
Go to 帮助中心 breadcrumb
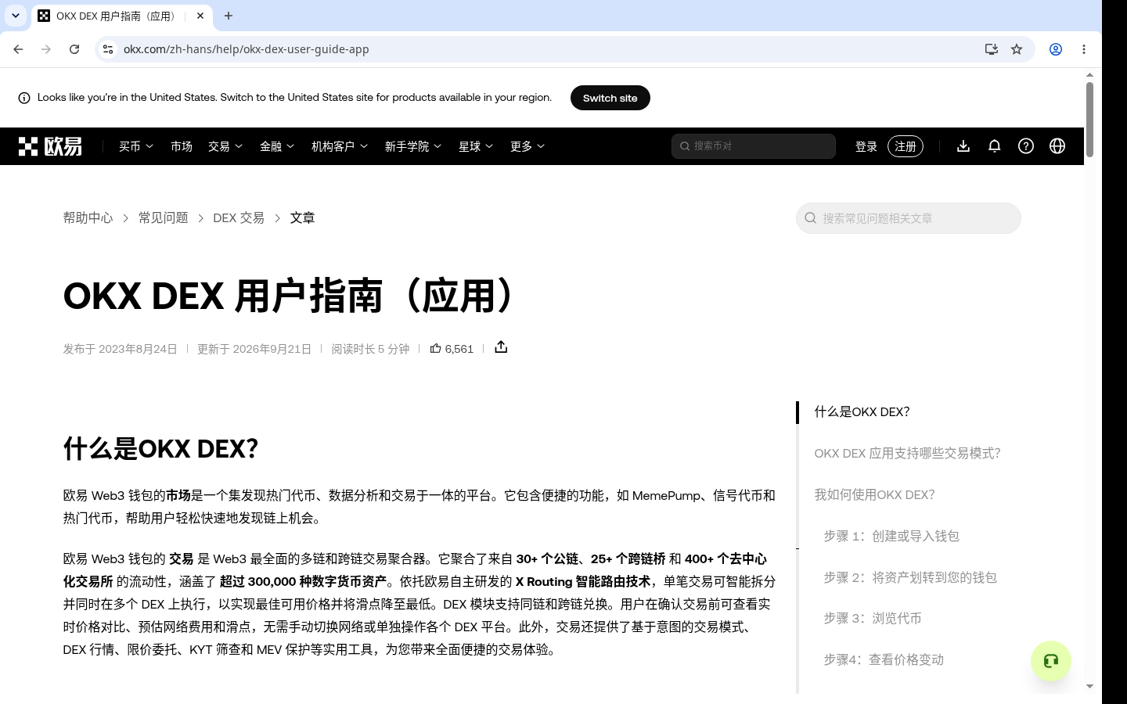pos(88,218)
